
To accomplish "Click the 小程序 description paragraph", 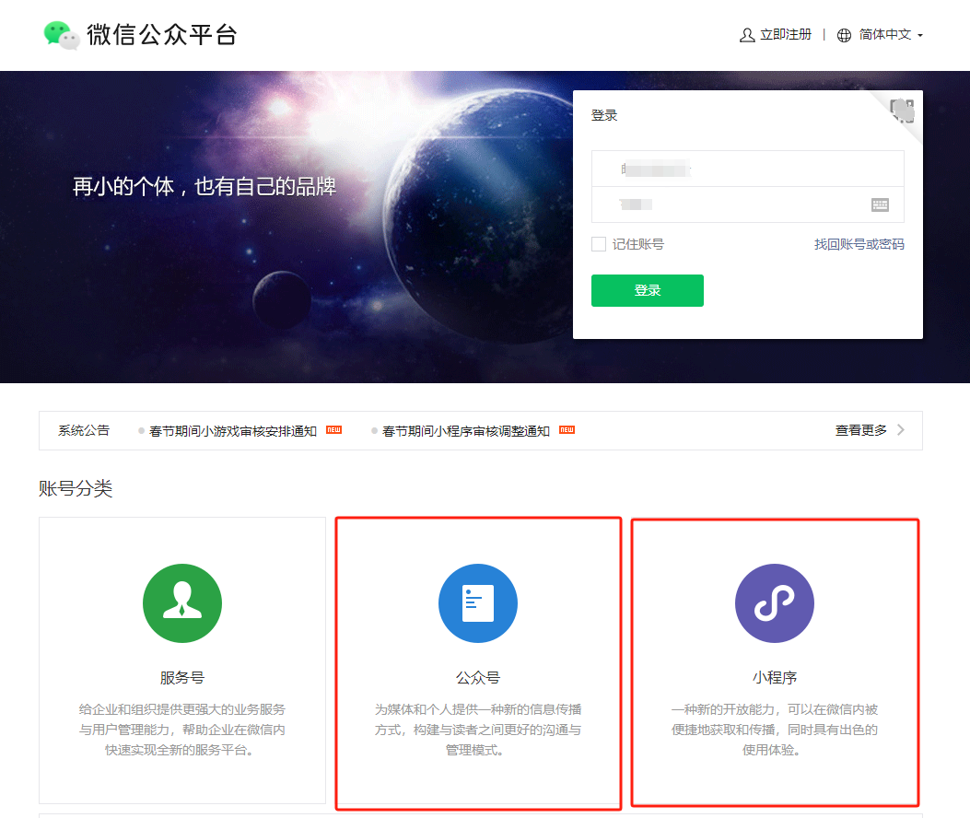I will (775, 730).
